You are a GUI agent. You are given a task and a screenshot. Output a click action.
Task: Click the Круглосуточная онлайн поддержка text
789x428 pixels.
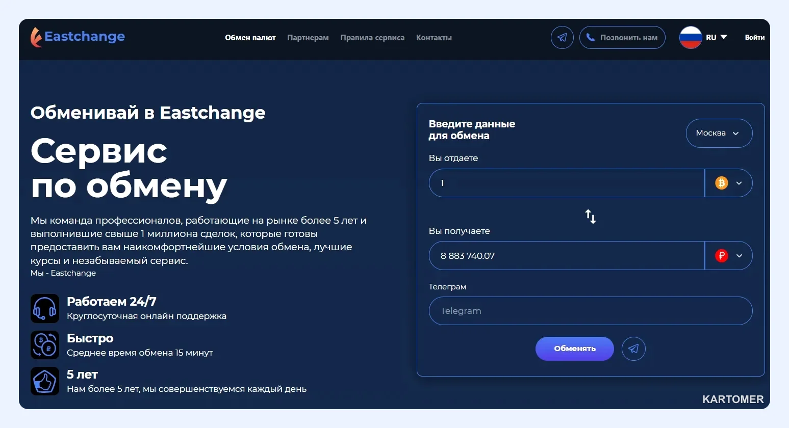pyautogui.click(x=147, y=316)
